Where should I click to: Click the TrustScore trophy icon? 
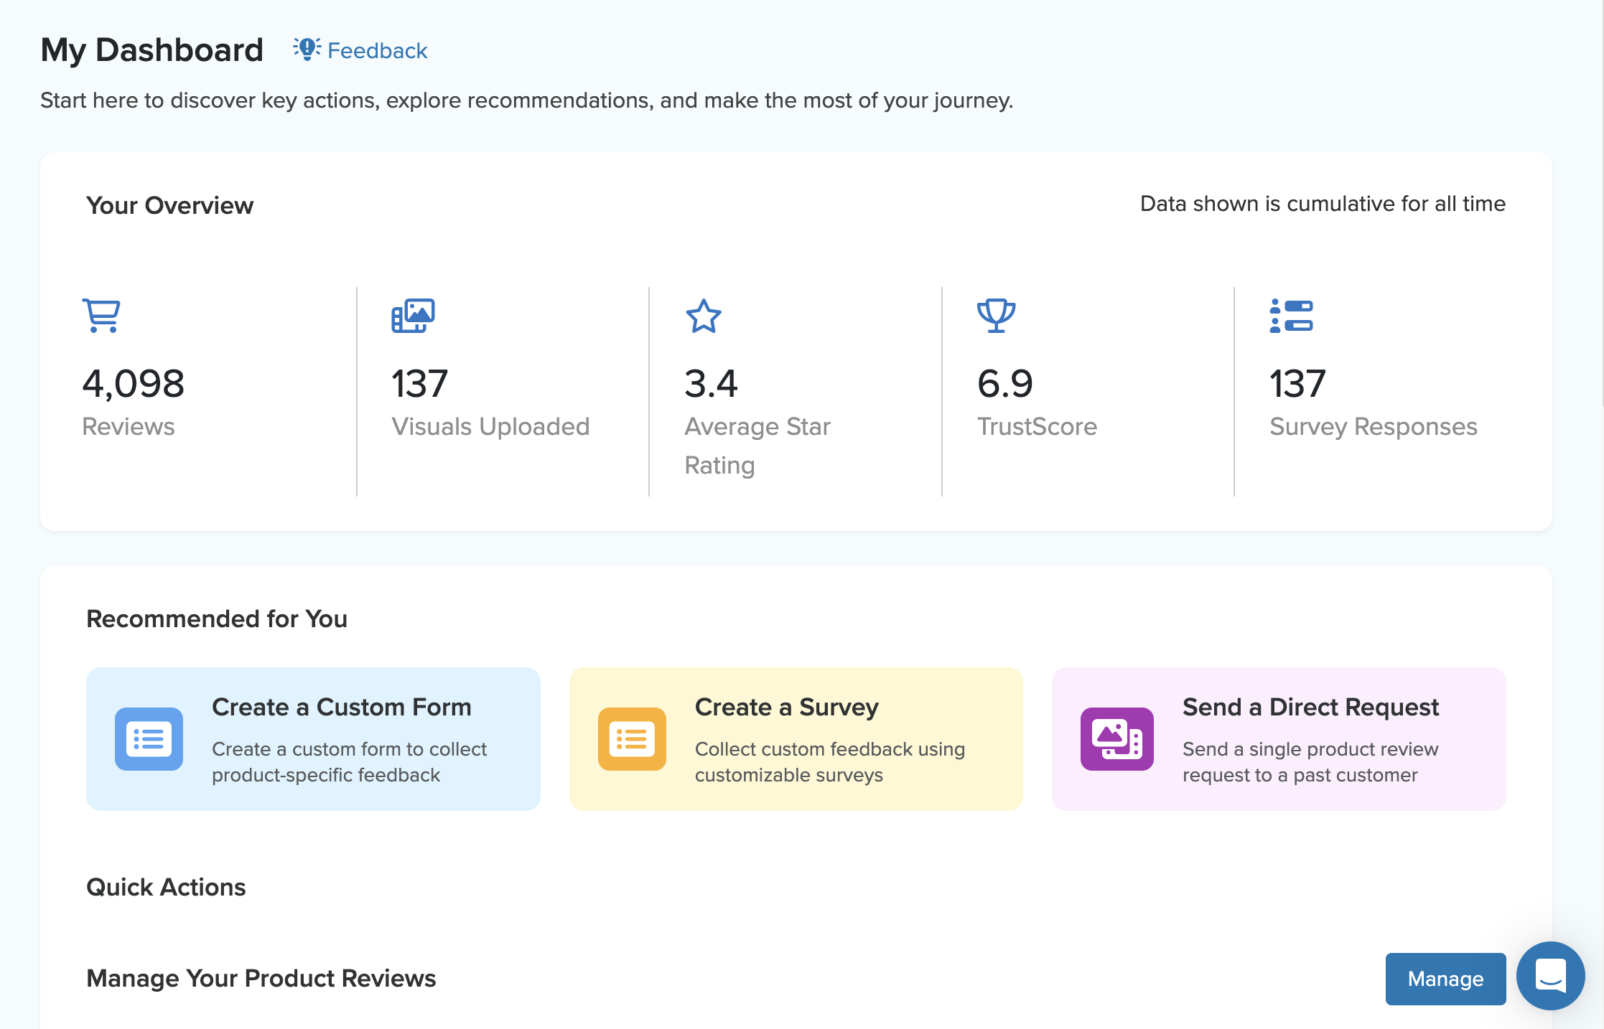pos(996,316)
